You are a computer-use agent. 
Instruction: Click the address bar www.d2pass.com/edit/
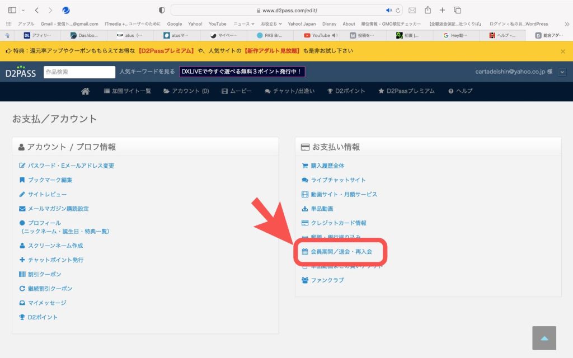coord(286,10)
